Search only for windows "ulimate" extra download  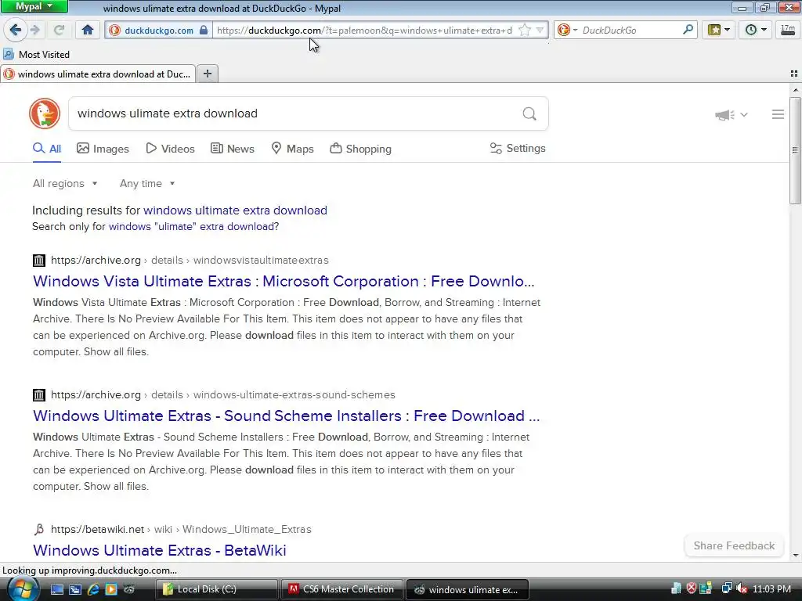tap(194, 226)
